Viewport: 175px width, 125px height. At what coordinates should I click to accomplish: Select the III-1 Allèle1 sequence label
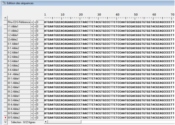point(19,79)
